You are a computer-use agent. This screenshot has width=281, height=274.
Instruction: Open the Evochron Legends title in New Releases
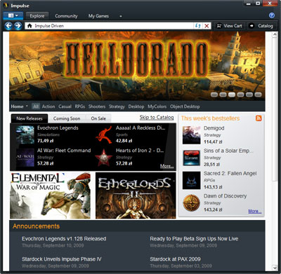[x=58, y=128]
